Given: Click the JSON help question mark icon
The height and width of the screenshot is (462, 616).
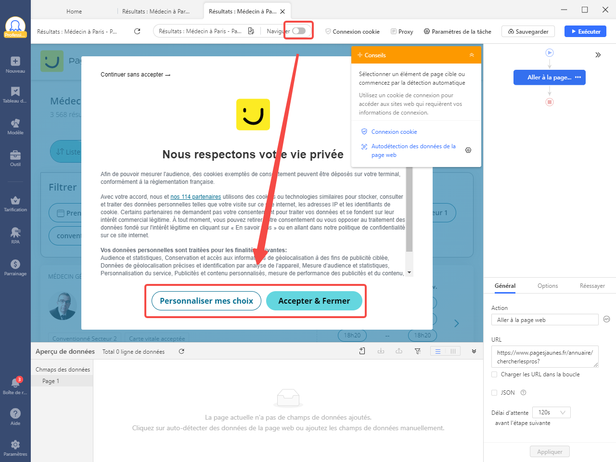Looking at the screenshot, I should click(524, 393).
